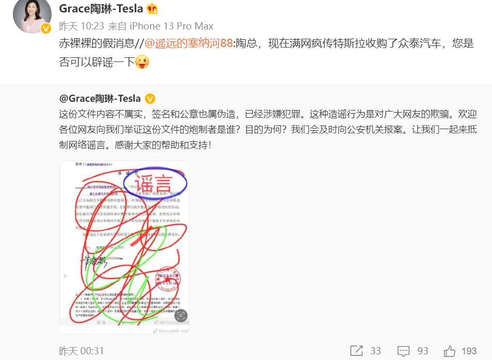Screen dimensions: 492x360
Task: Open Grace陶琳-Tesla profile avatar photo
Action: click(x=32, y=15)
